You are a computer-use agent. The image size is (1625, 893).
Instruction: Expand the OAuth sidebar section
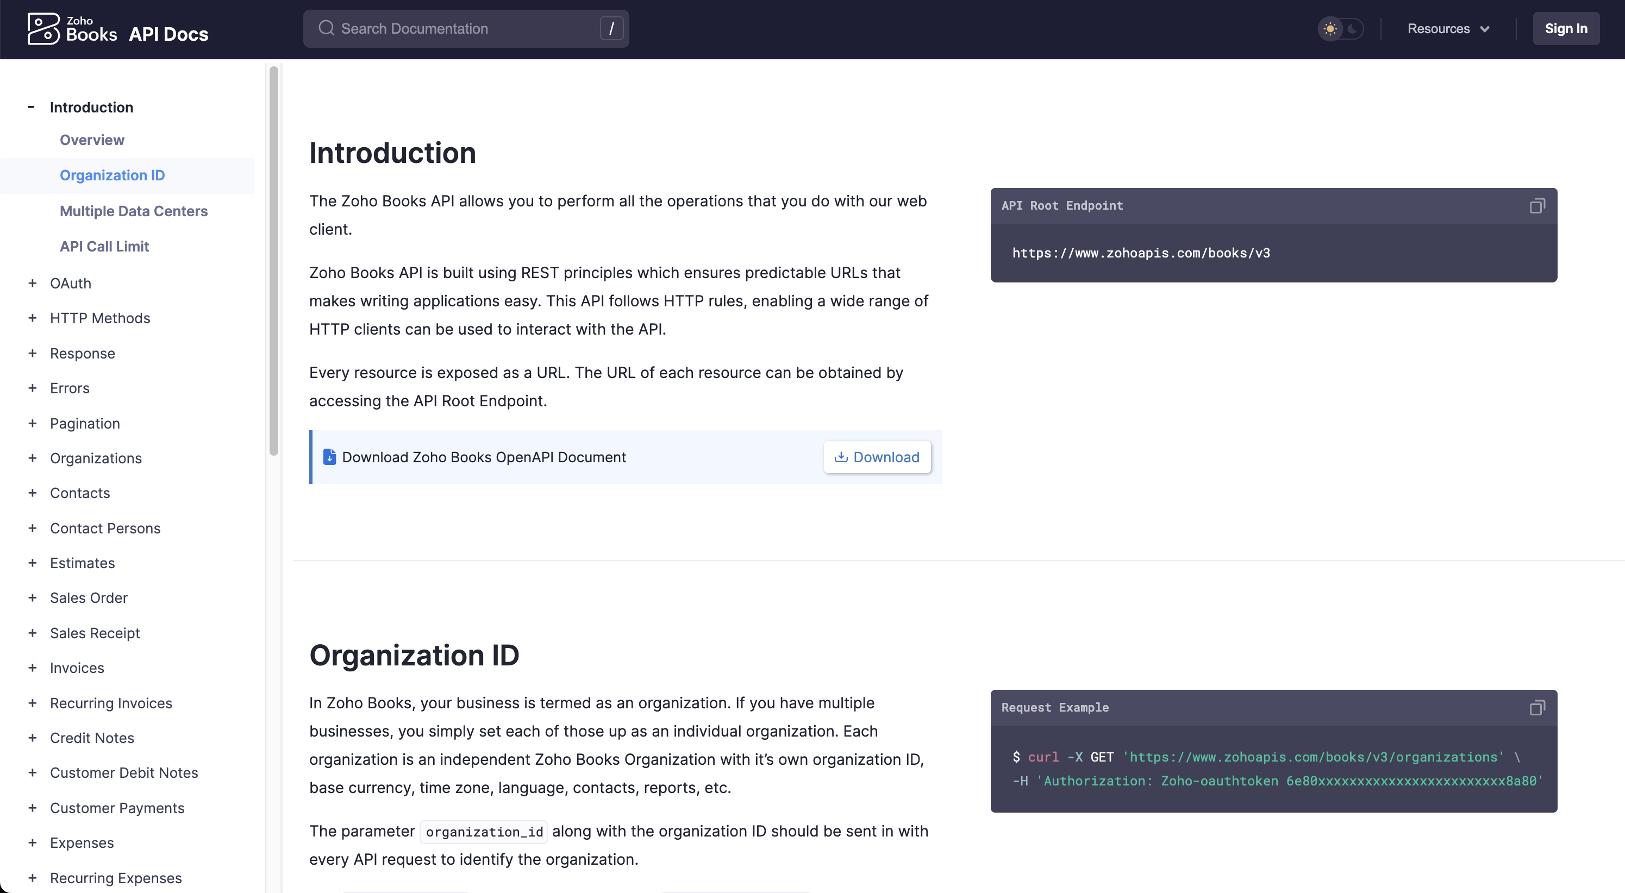(x=32, y=283)
